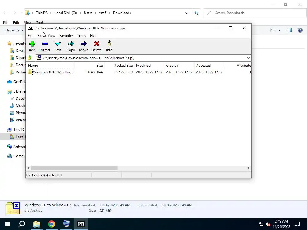
Task: Click the left scroll arrow in 7-Zip list
Action: (29, 168)
